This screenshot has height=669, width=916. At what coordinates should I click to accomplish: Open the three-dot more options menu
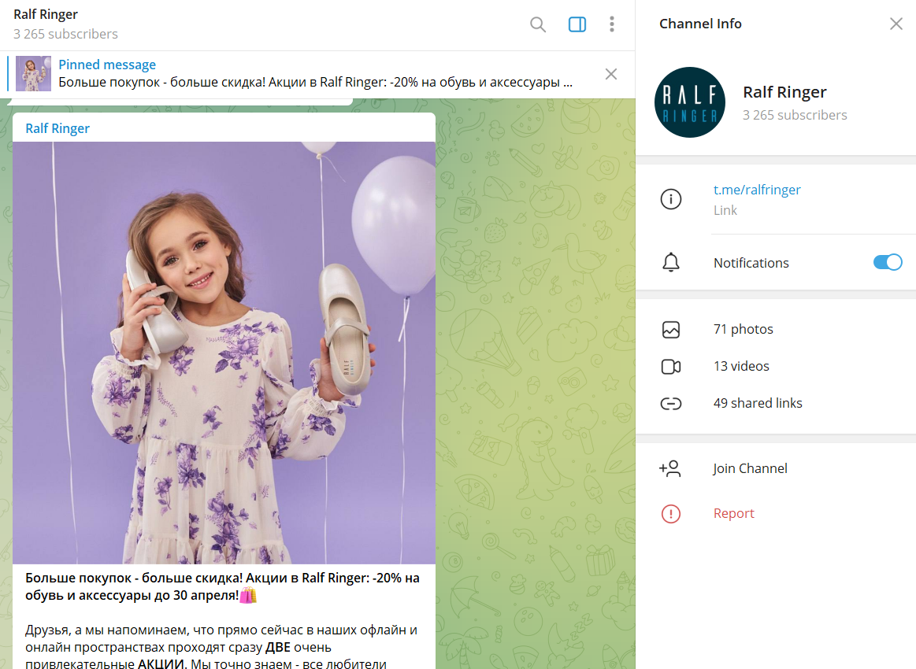(612, 24)
